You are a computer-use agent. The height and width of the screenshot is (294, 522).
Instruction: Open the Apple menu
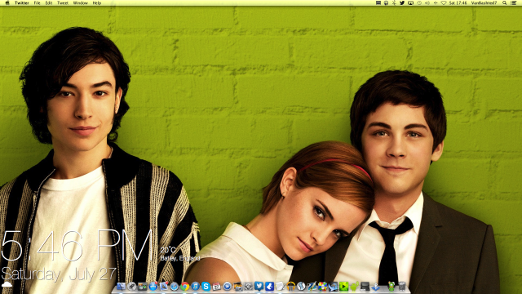click(7, 2)
